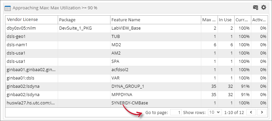The width and height of the screenshot is (272, 121).
Task: Sort by Vendor License column header
Action: 32,20
